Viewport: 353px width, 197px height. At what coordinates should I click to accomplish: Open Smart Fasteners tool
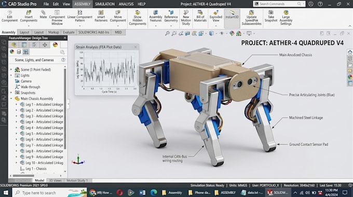tap(101, 16)
